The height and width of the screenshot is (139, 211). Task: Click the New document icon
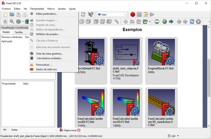[x=5, y=14]
